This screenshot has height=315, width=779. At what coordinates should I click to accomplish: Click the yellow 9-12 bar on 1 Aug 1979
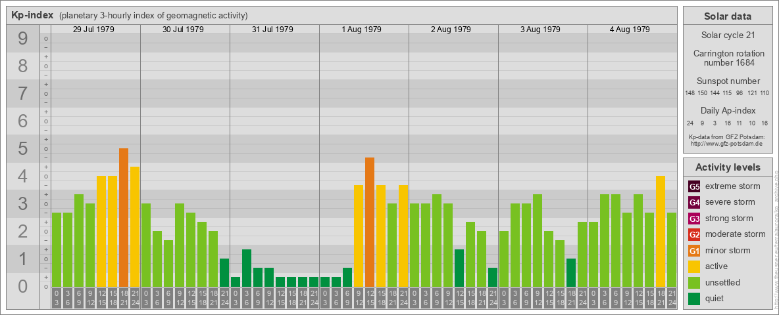[358, 236]
